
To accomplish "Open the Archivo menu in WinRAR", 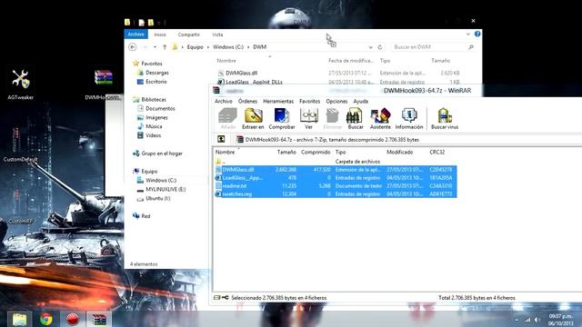I will point(224,101).
